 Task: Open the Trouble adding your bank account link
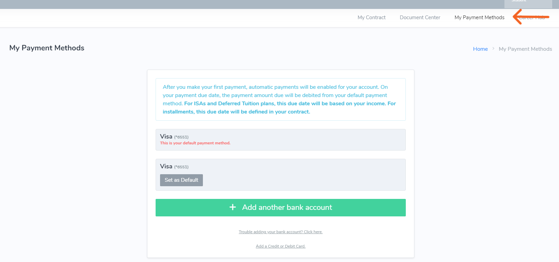click(x=280, y=232)
